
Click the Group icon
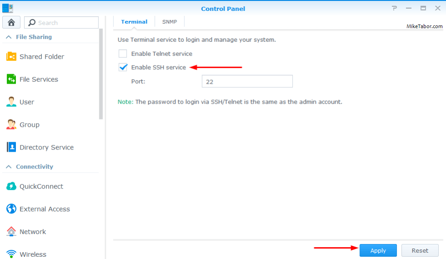[x=11, y=125]
